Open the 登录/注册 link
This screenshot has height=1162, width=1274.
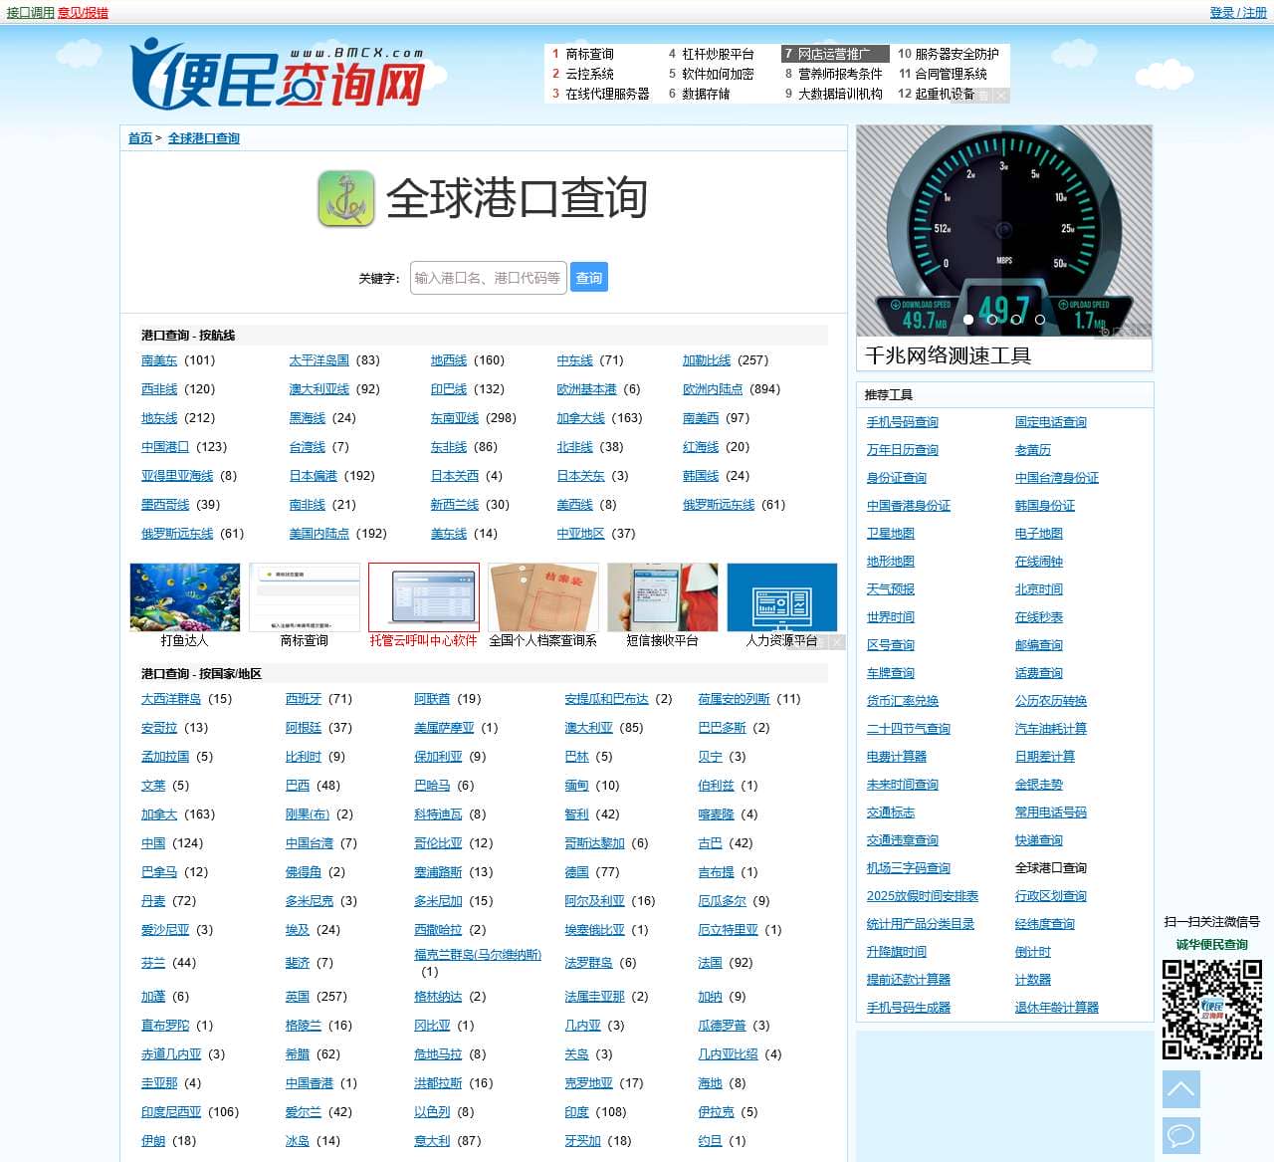tap(1238, 13)
